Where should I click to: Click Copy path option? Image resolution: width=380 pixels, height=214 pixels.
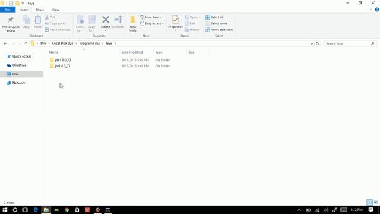(55, 23)
